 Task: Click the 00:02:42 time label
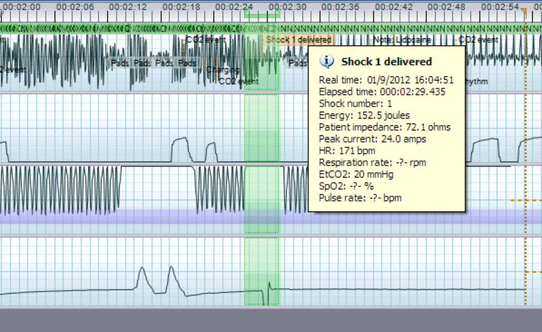[394, 7]
